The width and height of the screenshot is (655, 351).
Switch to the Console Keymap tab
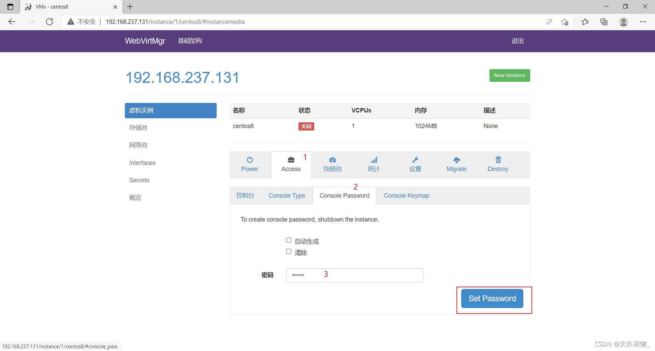406,196
